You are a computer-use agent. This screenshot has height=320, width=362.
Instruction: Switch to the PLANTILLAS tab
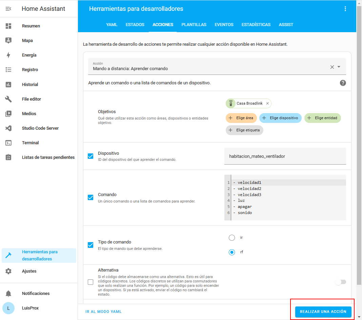coord(194,25)
